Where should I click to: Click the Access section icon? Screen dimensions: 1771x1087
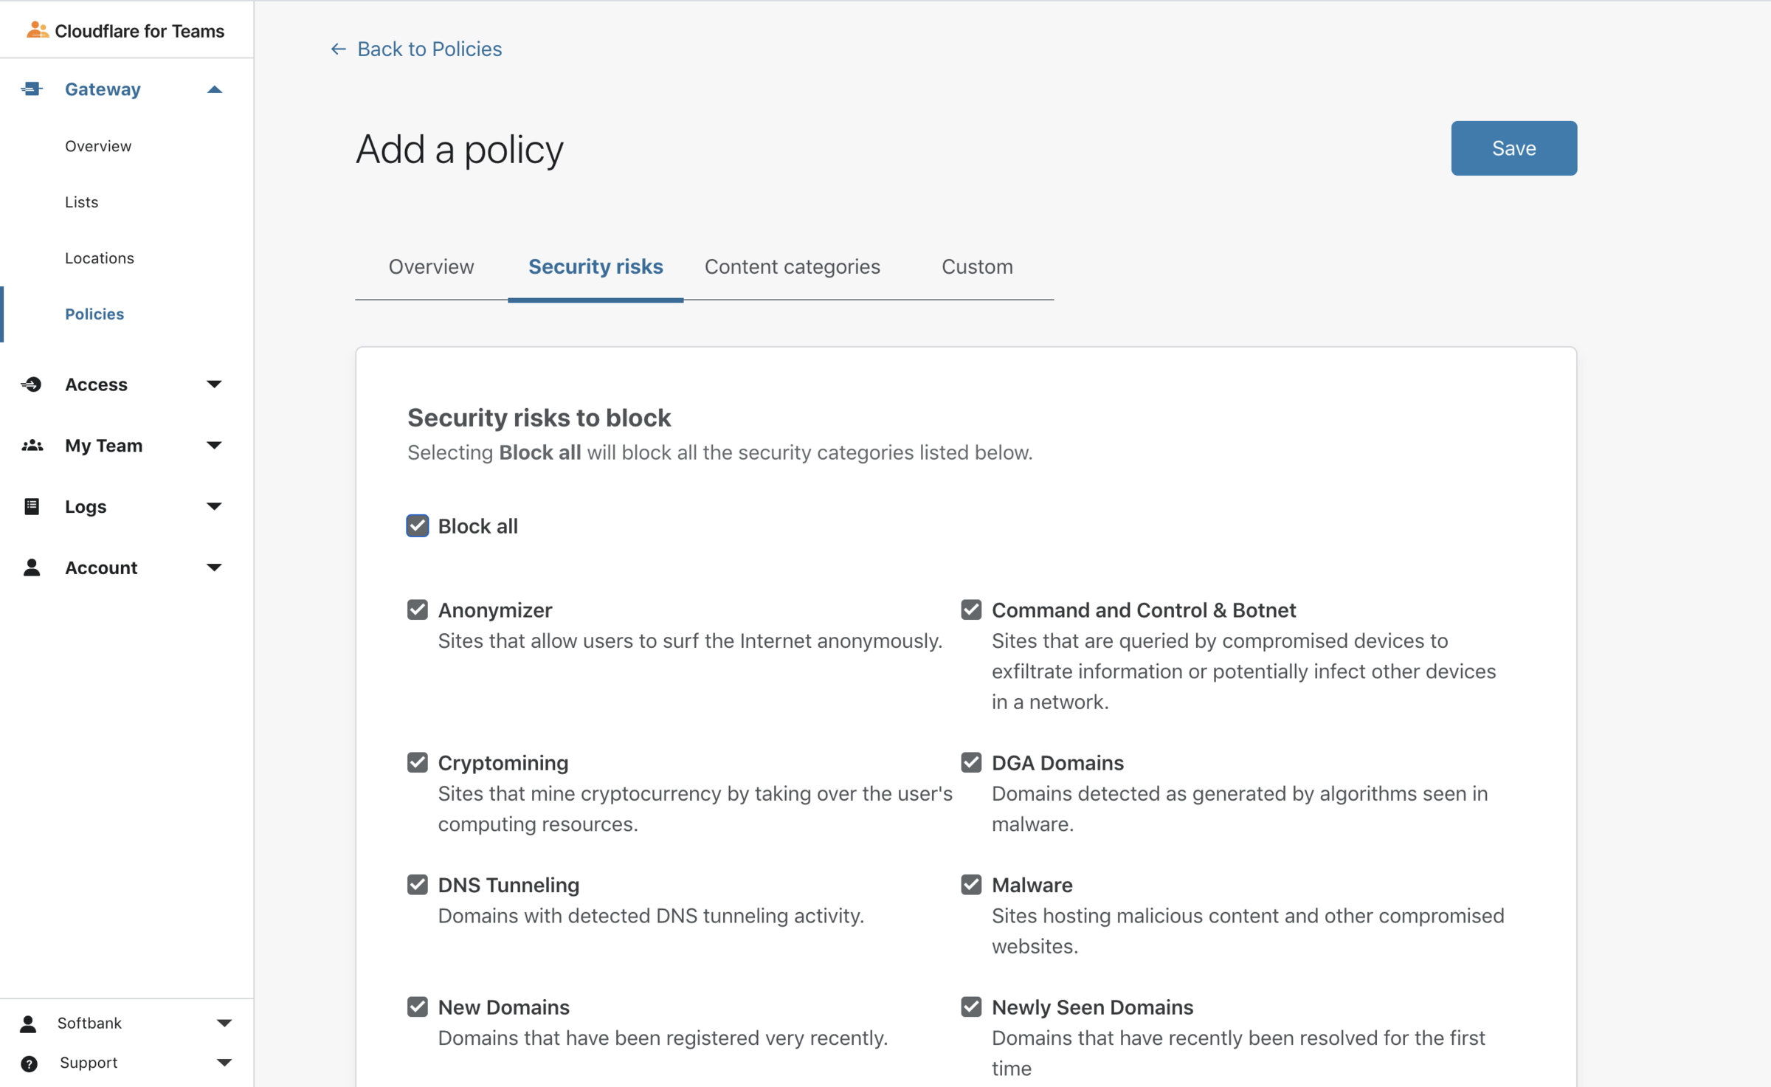click(32, 384)
